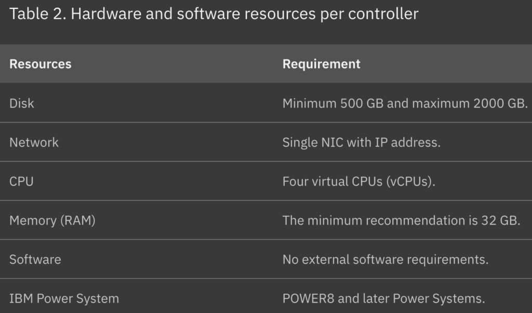Click the Table 2 caption title
Viewport: 532px width, 313px height.
tap(214, 14)
